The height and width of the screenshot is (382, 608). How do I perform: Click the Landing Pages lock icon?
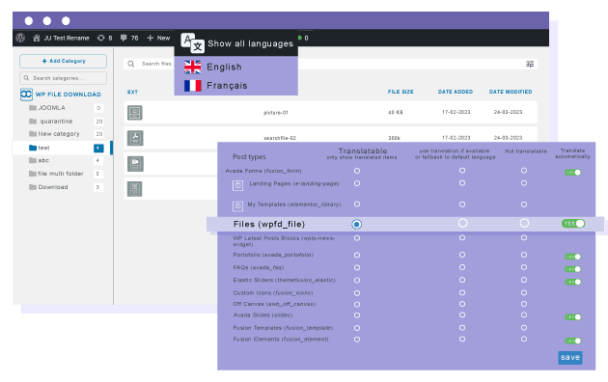237,185
